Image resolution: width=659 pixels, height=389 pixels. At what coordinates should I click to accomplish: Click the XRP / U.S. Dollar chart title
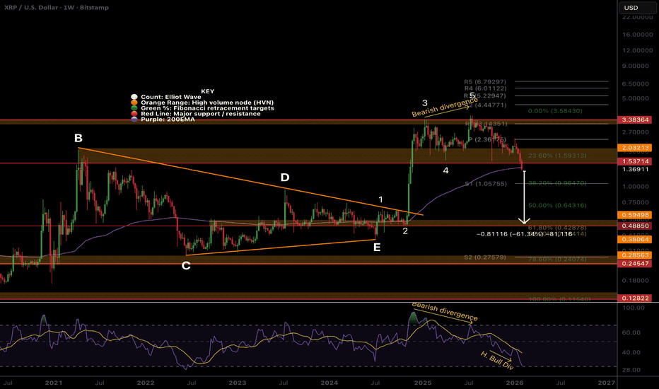click(49, 7)
